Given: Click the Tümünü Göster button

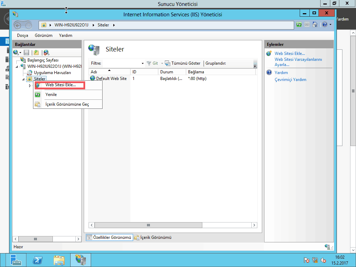Looking at the screenshot, I should point(183,63).
